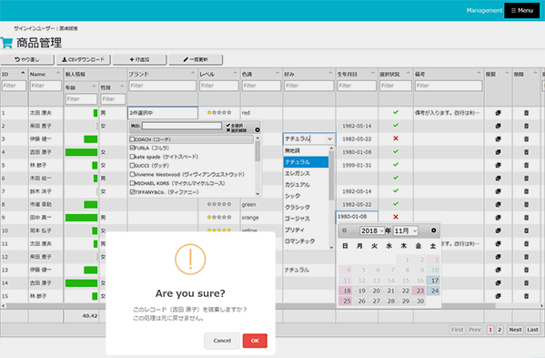This screenshot has width=545, height=358.
Task: Go to page 2 in pagination
Action: [x=500, y=330]
